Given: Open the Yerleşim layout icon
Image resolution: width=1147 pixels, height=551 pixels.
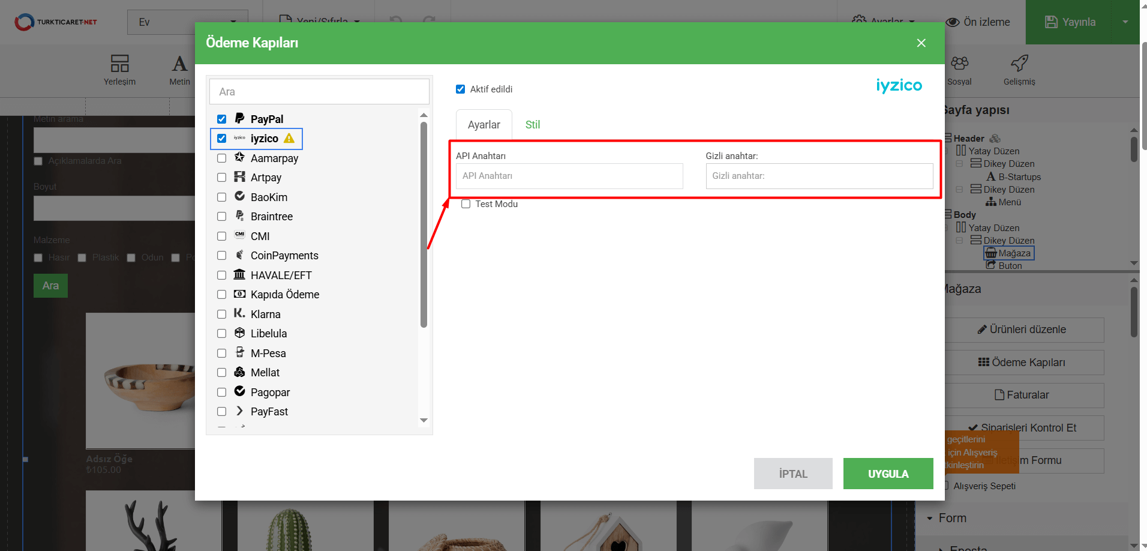Looking at the screenshot, I should coord(119,64).
